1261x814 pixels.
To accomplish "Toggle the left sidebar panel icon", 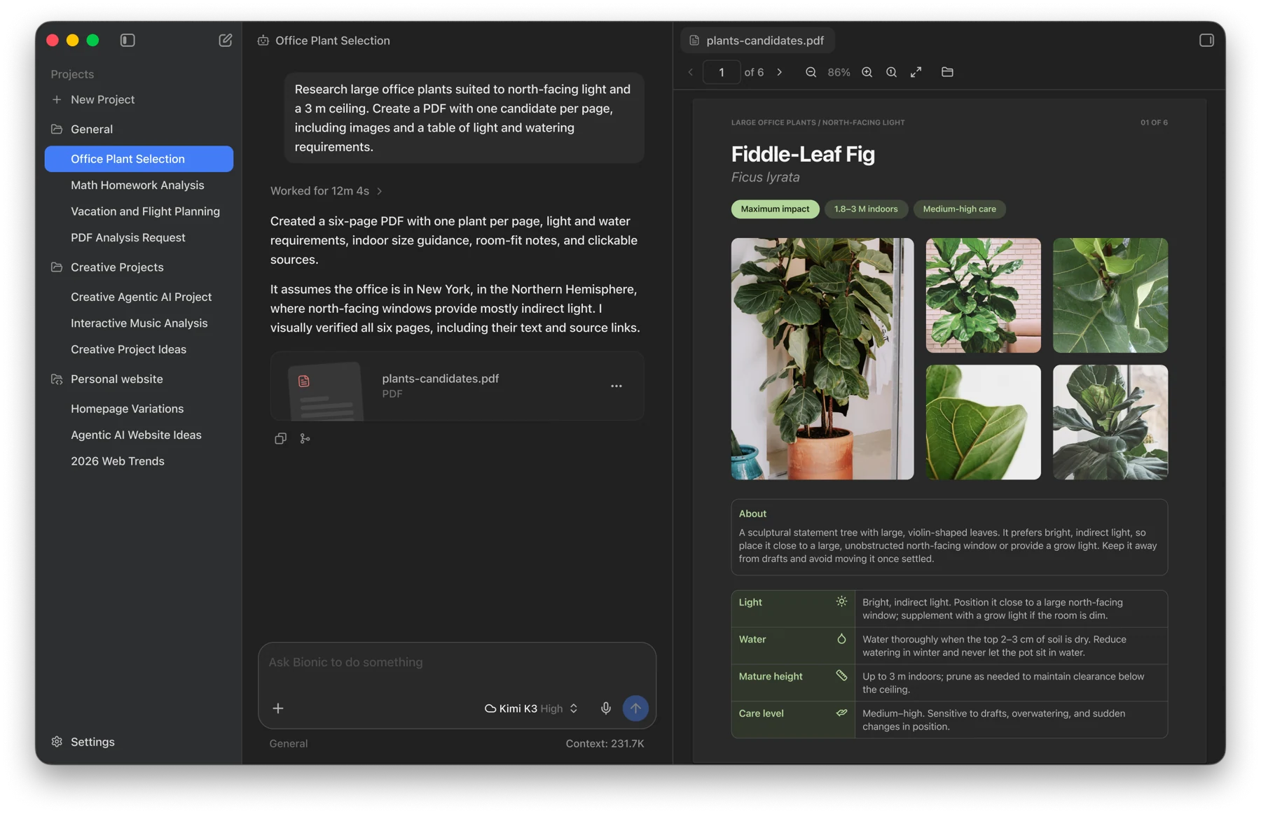I will [x=128, y=41].
